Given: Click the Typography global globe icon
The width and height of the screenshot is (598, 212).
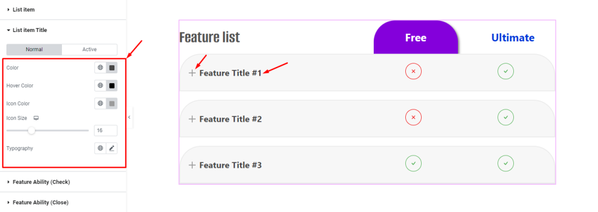Looking at the screenshot, I should (100, 149).
